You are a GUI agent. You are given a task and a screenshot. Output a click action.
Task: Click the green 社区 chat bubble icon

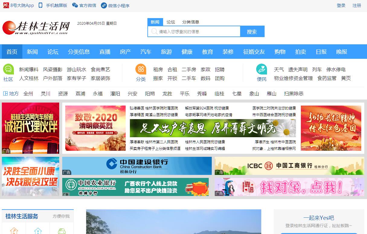coord(8,69)
